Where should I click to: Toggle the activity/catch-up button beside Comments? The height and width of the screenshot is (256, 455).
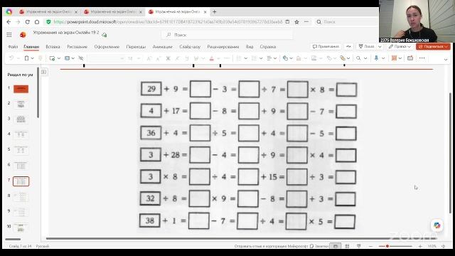click(348, 46)
